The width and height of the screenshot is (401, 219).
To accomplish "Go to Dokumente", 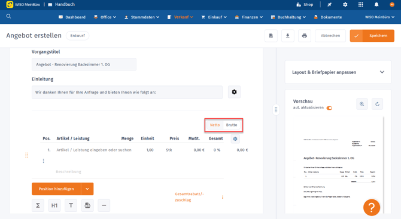I will tap(328, 17).
